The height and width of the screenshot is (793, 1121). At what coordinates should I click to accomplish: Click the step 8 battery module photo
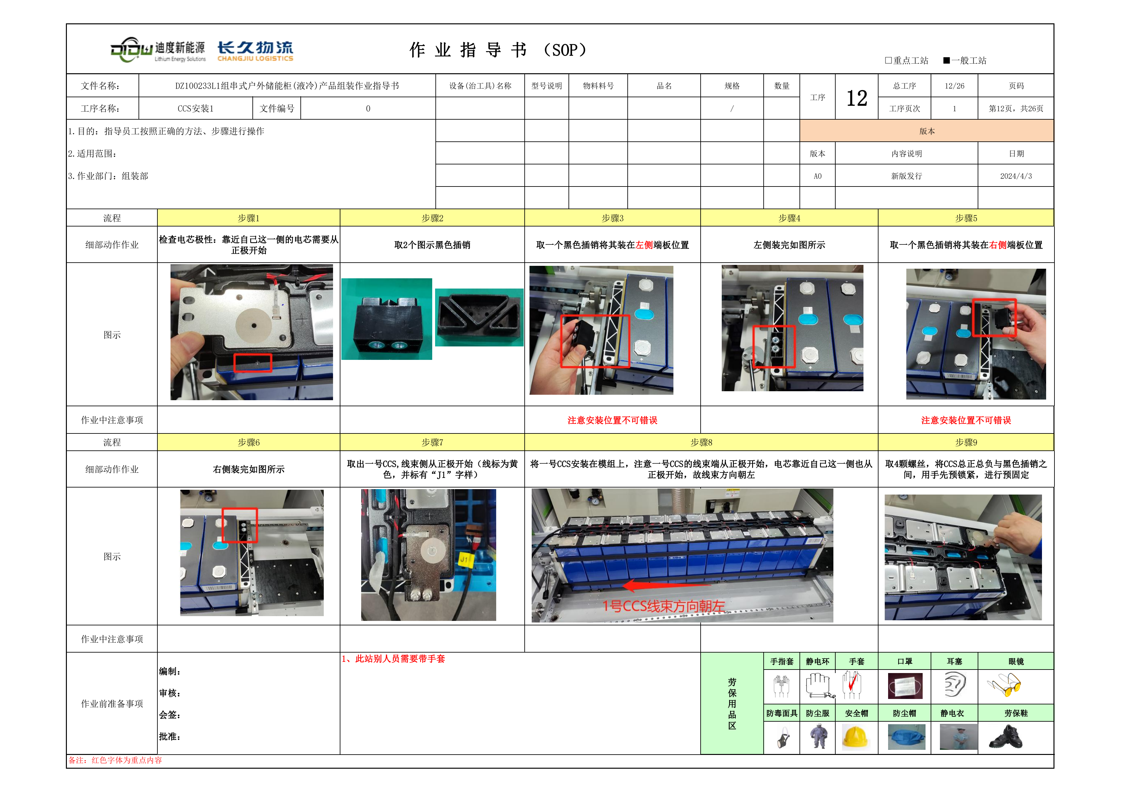point(682,555)
